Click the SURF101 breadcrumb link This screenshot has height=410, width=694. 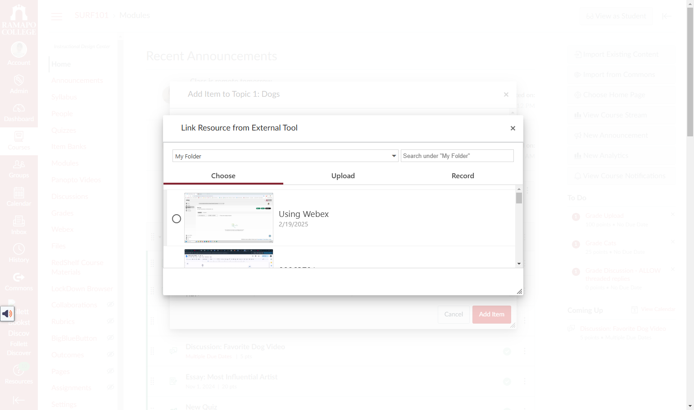coord(91,15)
